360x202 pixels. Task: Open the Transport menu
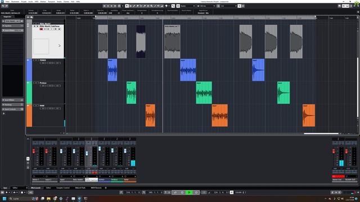[x=51, y=1]
